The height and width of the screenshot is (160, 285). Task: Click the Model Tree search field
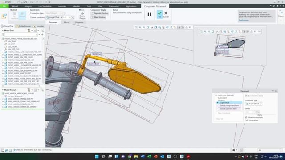21,35
